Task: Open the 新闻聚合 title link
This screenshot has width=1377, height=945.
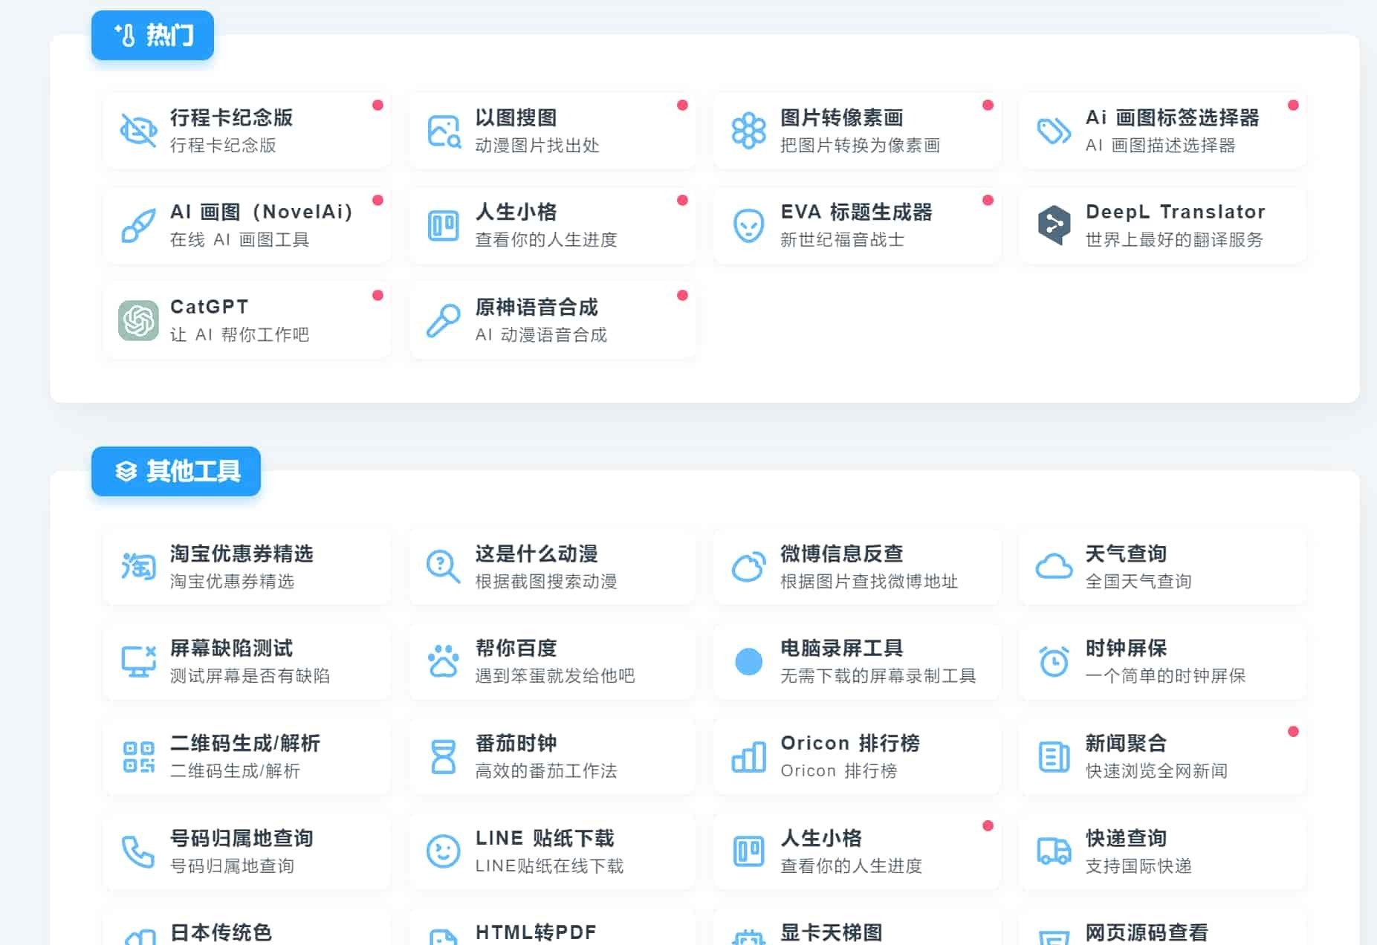Action: point(1126,743)
